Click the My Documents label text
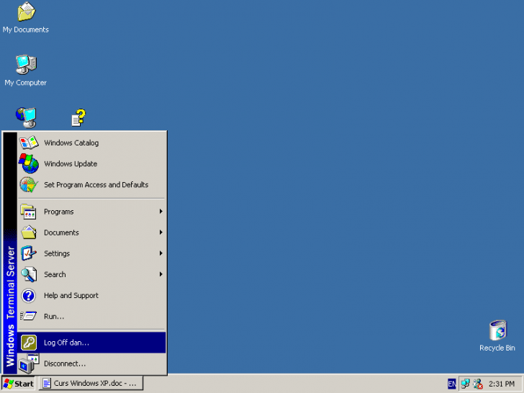 (26, 30)
